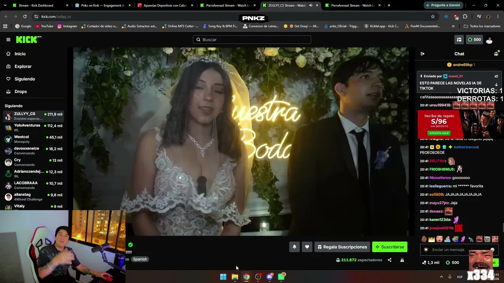Open leslieguerra user in chat

(x=440, y=186)
